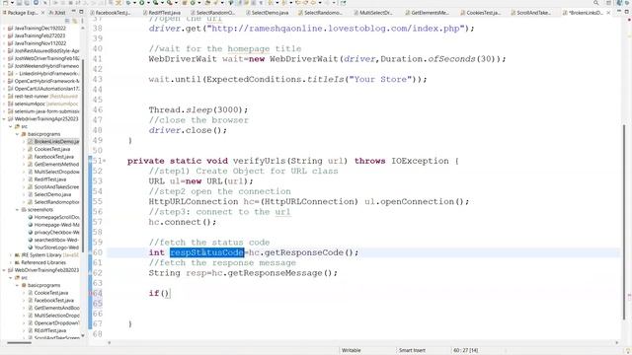Open the Package Explorer view menu

(x=82, y=21)
